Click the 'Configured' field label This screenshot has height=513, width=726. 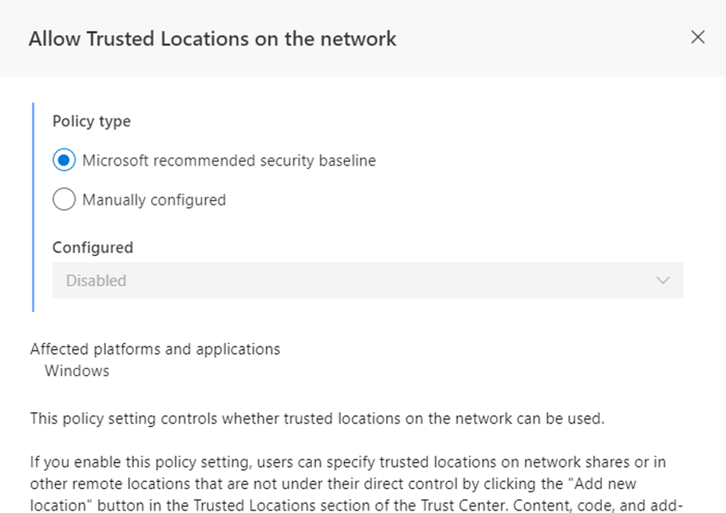click(93, 248)
